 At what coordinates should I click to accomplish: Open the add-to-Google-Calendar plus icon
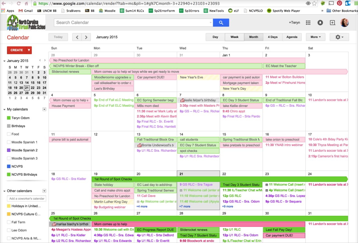point(333,23)
